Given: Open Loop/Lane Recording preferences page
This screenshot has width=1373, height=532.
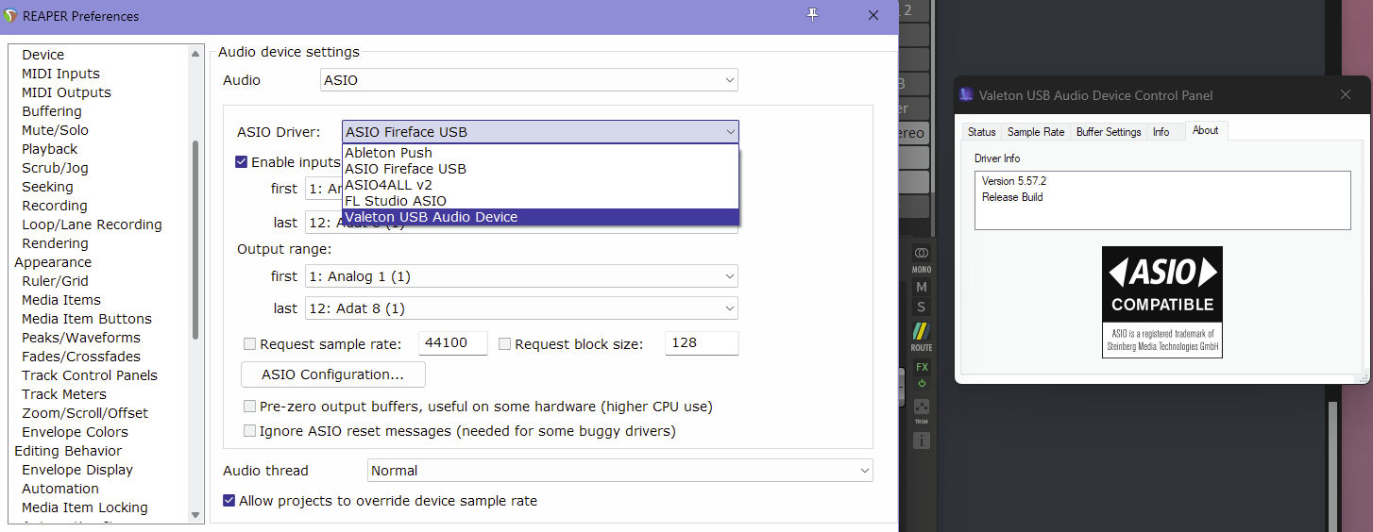Looking at the screenshot, I should point(92,224).
